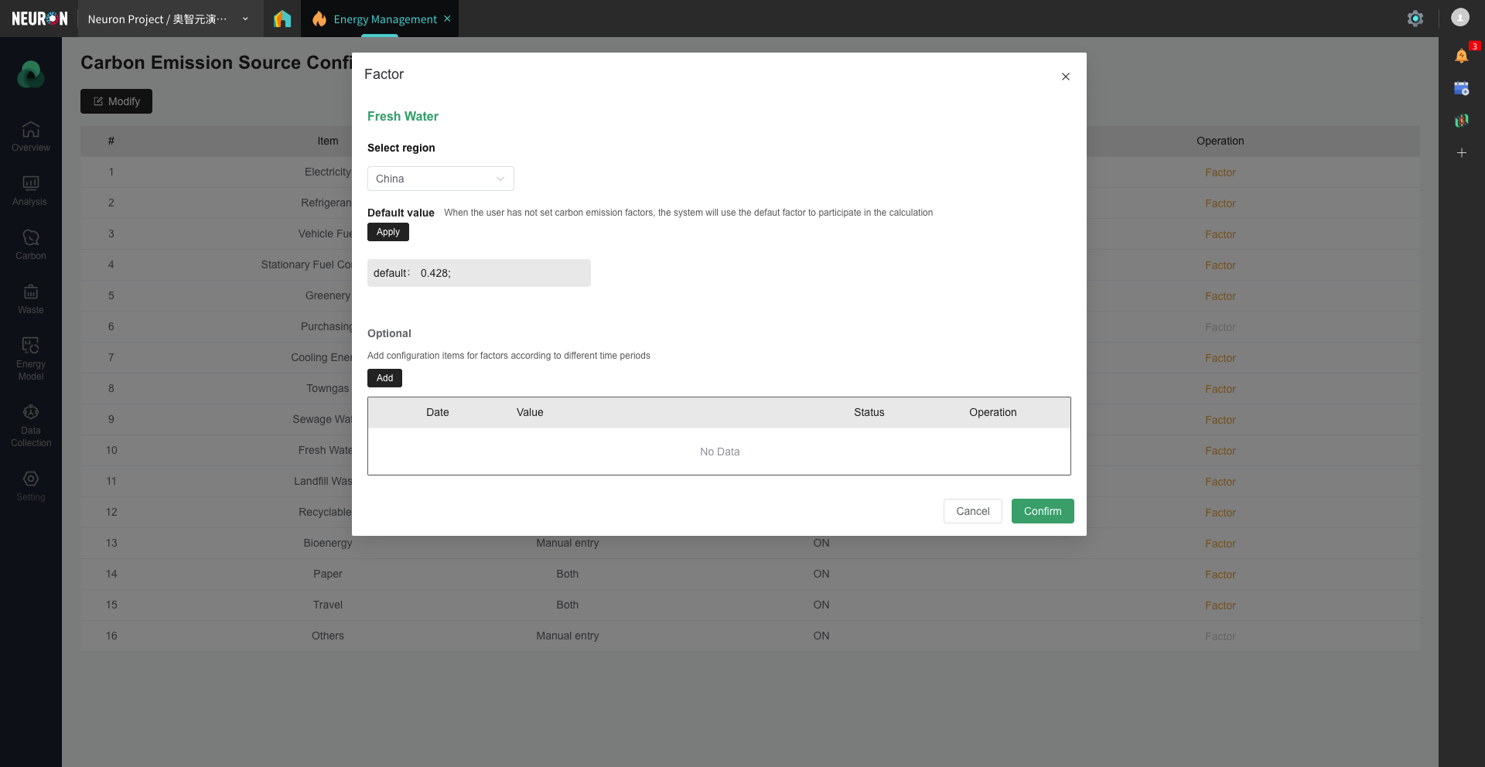Click the calendar icon in right panel
The width and height of the screenshot is (1485, 767).
pyautogui.click(x=1461, y=88)
